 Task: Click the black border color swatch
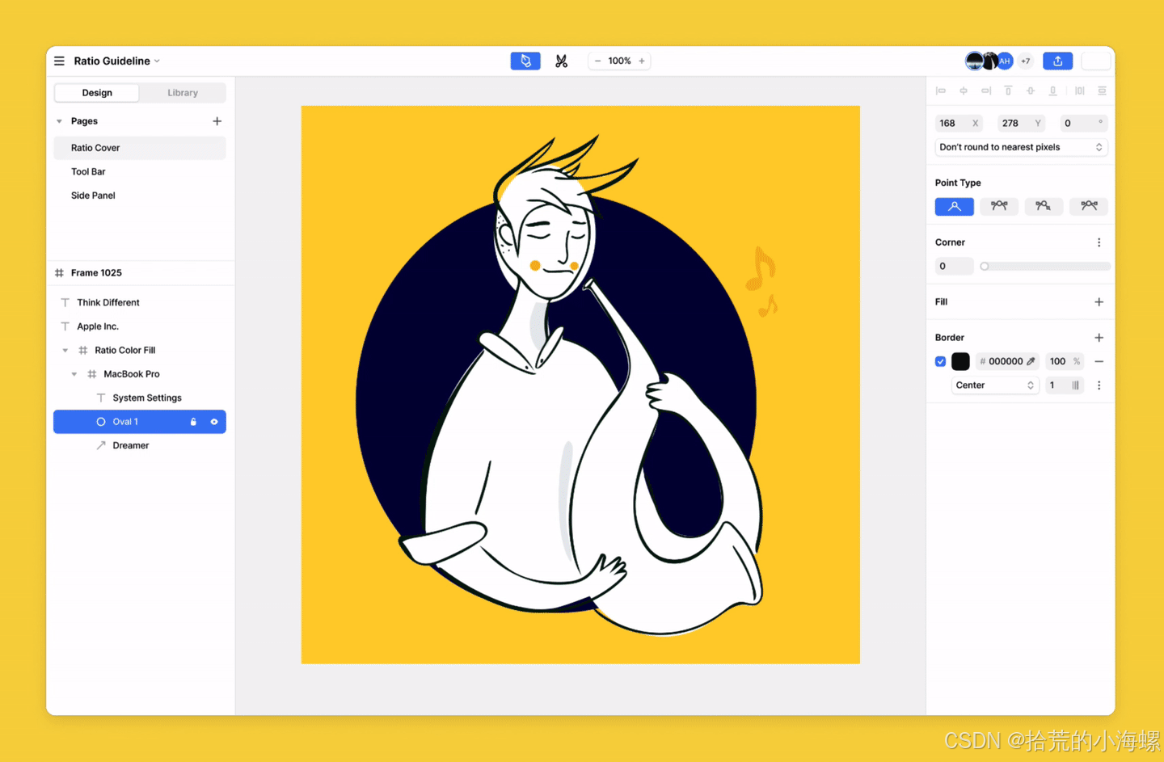960,362
